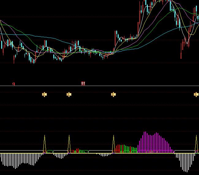Open the yellow signpost icon at right edge
The height and width of the screenshot is (175, 199).
[x=196, y=95]
